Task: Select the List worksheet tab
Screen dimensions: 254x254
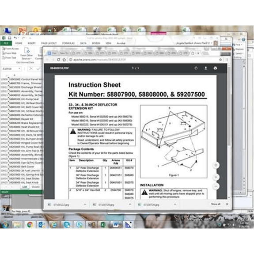Action: pyautogui.click(x=25, y=187)
